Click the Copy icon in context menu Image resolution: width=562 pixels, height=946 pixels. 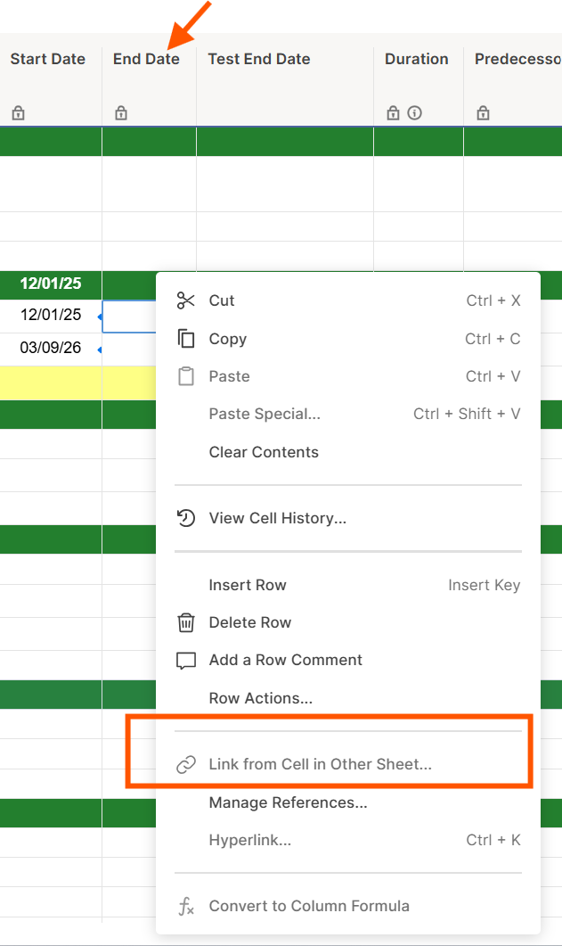click(x=186, y=339)
